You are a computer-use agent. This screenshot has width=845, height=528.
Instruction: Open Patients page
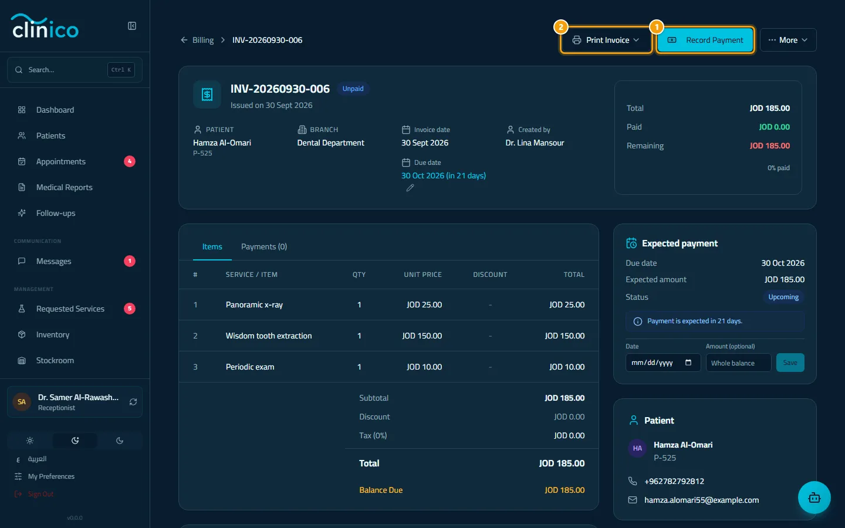coord(75,136)
